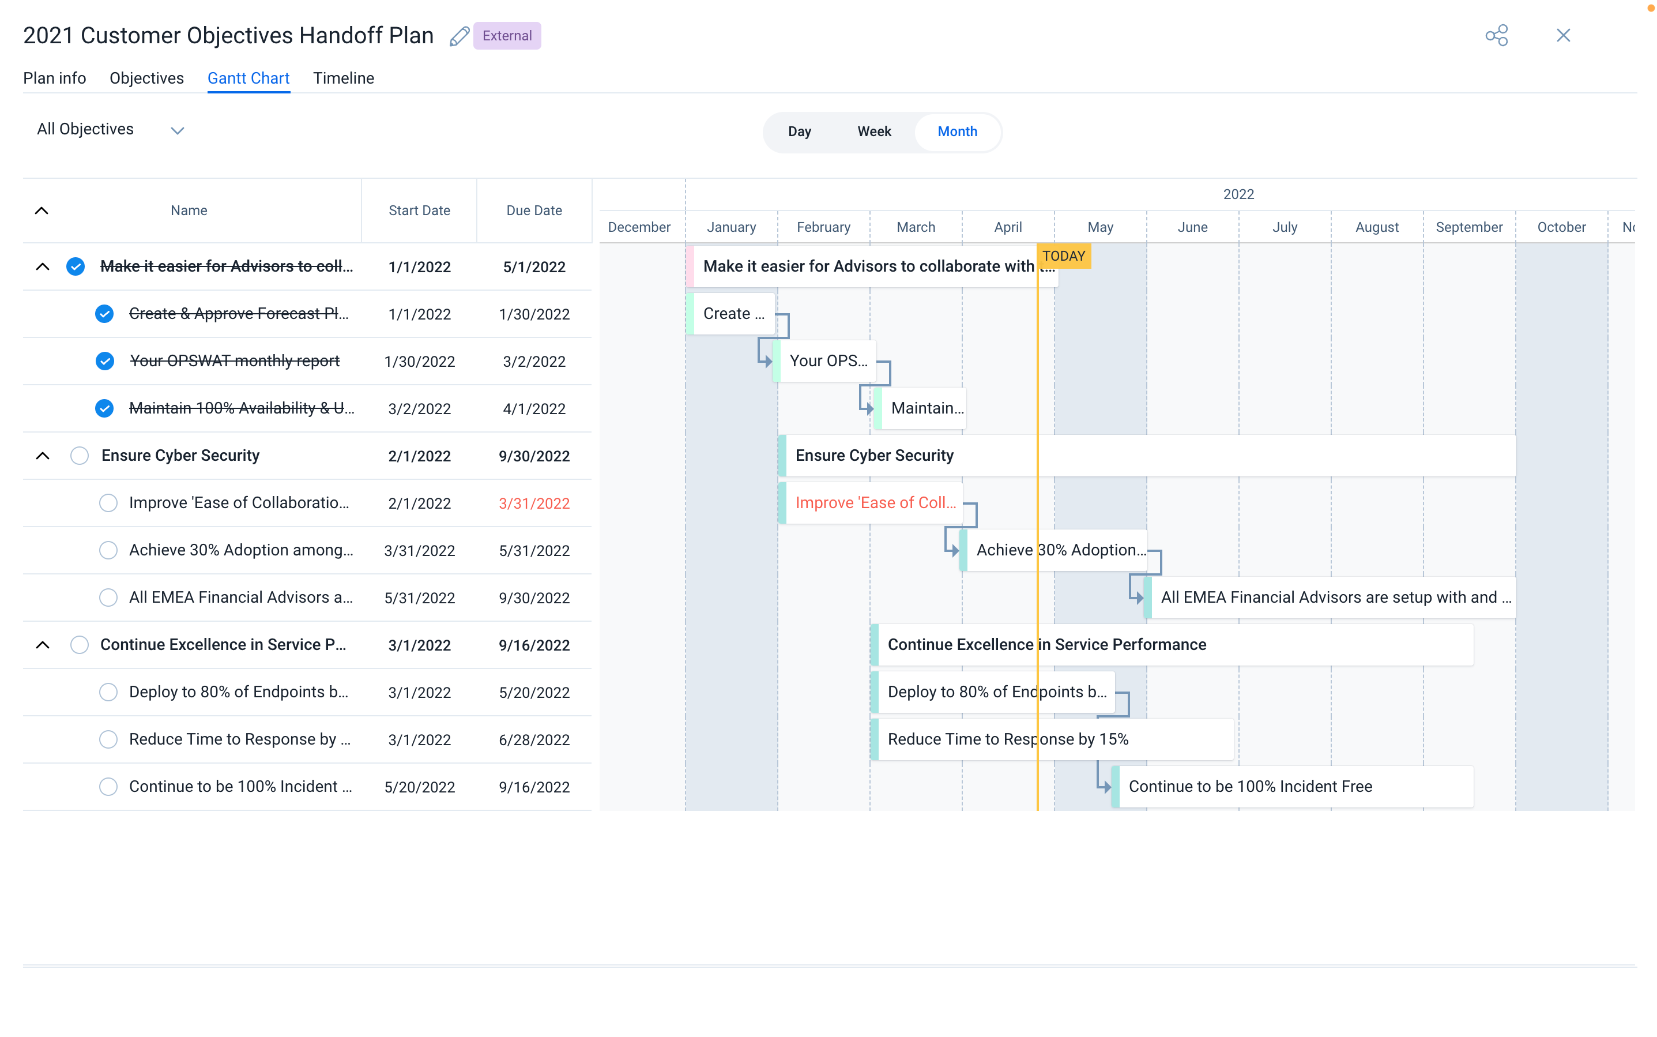The height and width of the screenshot is (1037, 1657).
Task: Switch Gantt scale to Week
Action: pos(873,131)
